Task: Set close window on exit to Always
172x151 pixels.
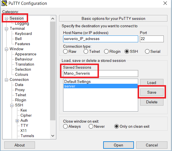Action: point(72,126)
